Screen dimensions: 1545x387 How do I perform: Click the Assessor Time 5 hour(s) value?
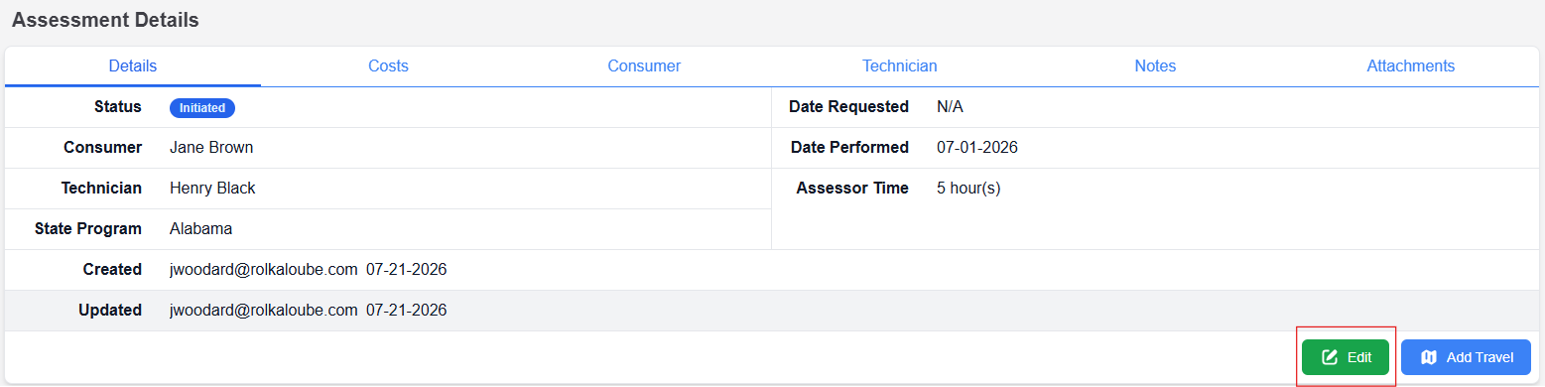click(968, 189)
